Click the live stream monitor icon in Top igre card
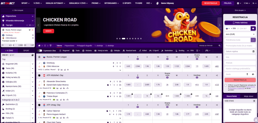 click(x=30, y=30)
